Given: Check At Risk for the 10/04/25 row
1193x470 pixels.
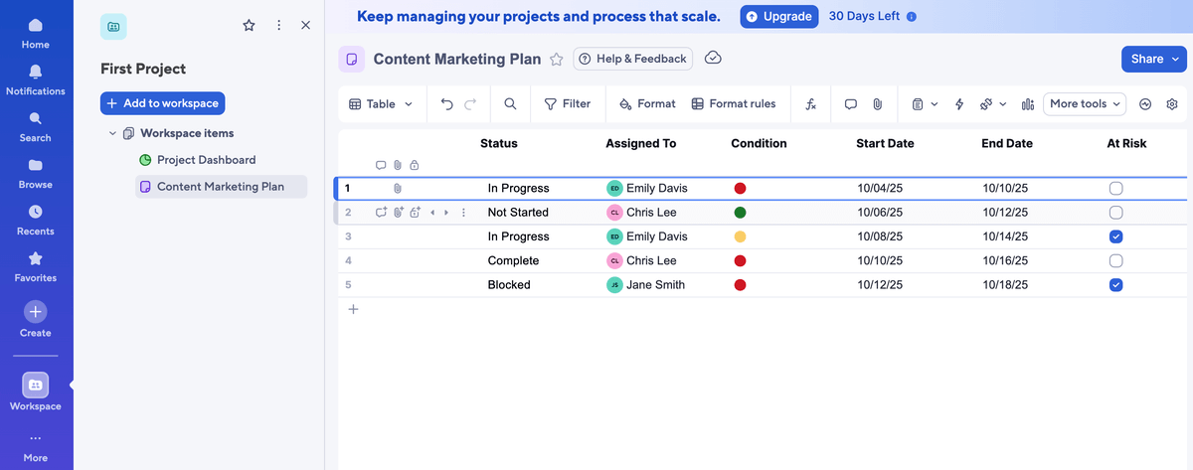Looking at the screenshot, I should coord(1115,188).
